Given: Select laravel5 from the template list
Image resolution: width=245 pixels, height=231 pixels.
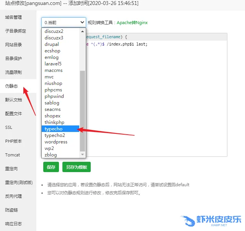Looking at the screenshot, I should pos(53,64).
